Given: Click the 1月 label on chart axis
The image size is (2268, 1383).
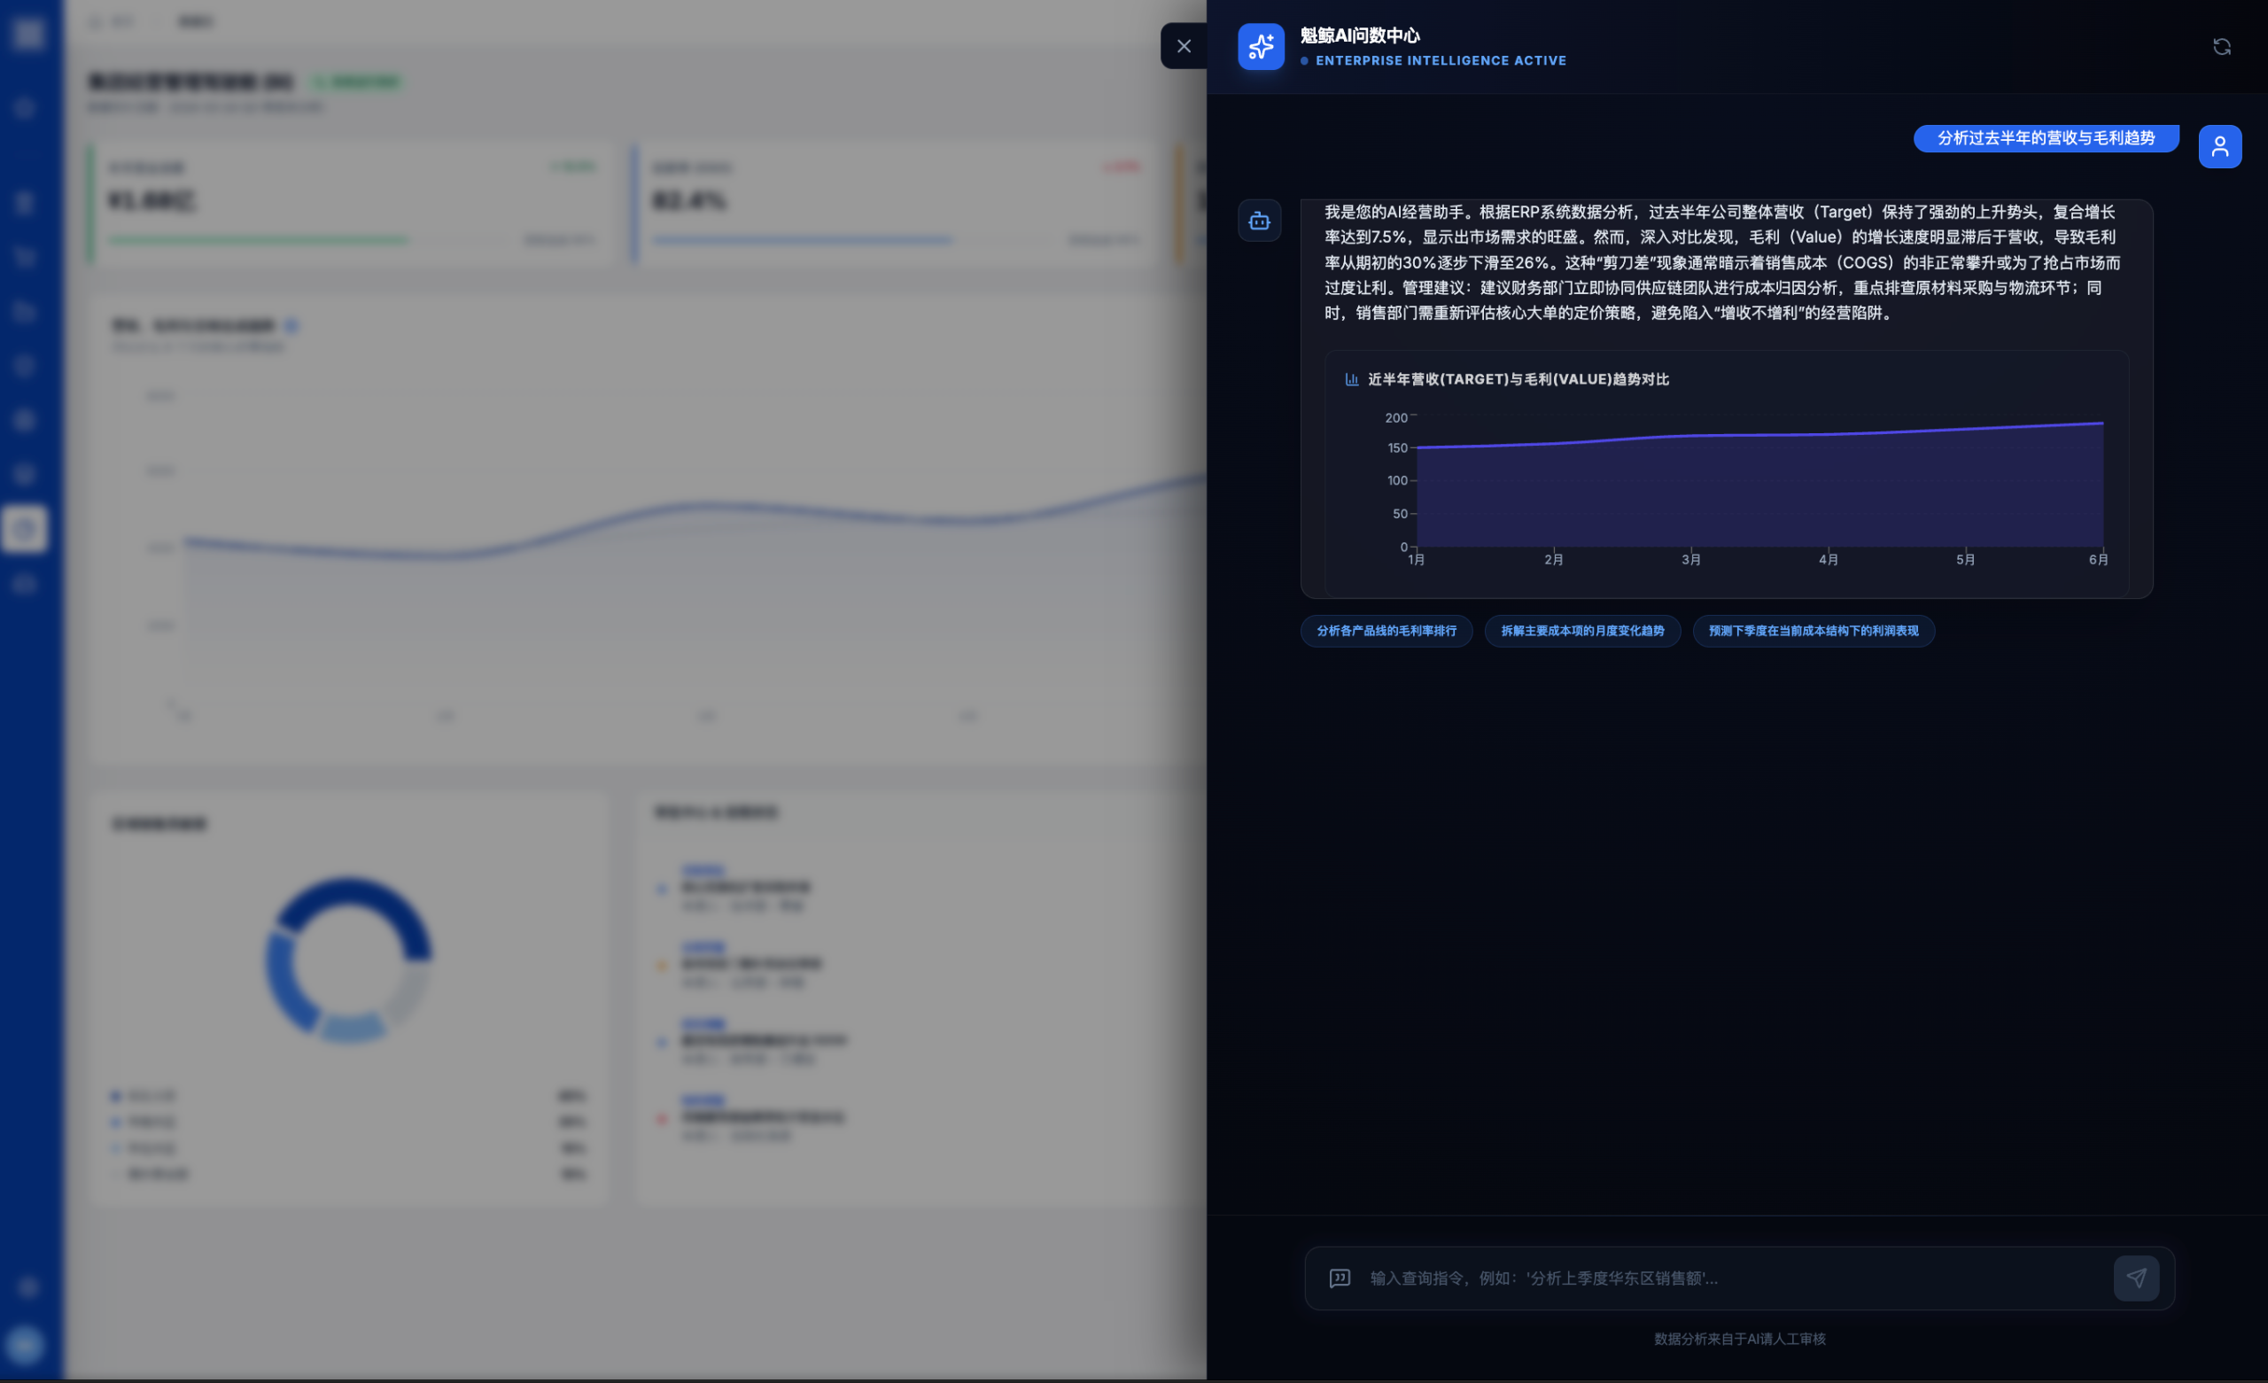Looking at the screenshot, I should [x=1416, y=560].
